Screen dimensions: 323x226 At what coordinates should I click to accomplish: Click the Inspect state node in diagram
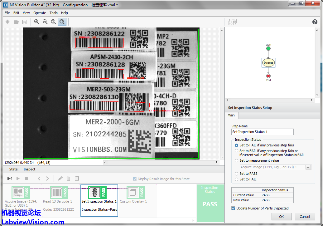point(268,63)
